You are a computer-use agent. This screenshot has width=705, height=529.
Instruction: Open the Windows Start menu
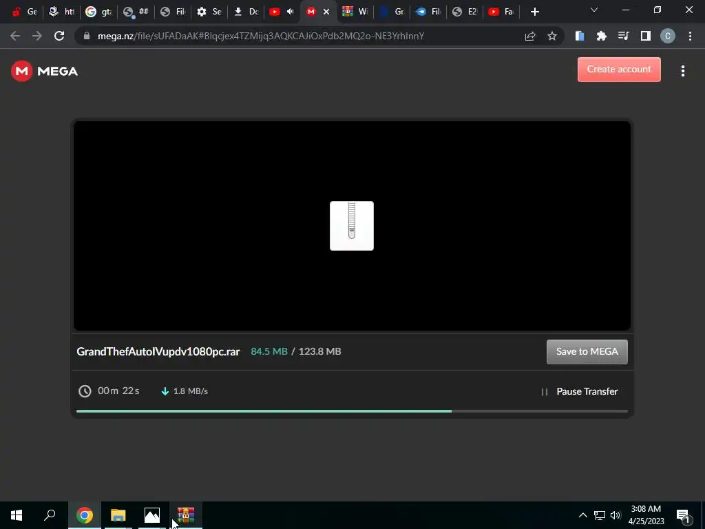17,515
